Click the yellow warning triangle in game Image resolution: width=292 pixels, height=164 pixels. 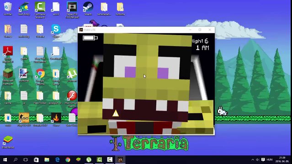[x=116, y=113]
